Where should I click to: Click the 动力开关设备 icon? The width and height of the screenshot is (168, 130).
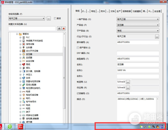24,51
